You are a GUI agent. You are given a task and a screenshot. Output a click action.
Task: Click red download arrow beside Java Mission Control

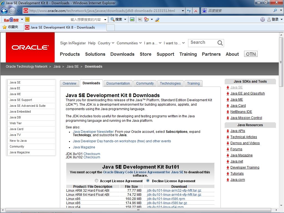pos(228,118)
